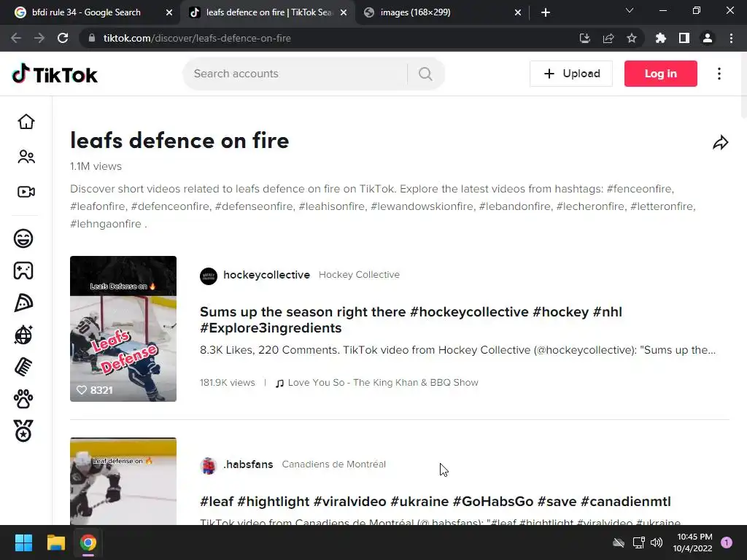Play the Leafs Defense video thumbnail
747x560 pixels.
point(123,329)
